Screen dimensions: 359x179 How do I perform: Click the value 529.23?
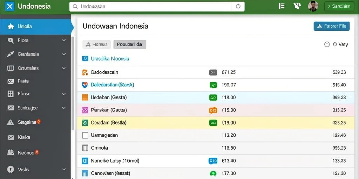(x=339, y=73)
